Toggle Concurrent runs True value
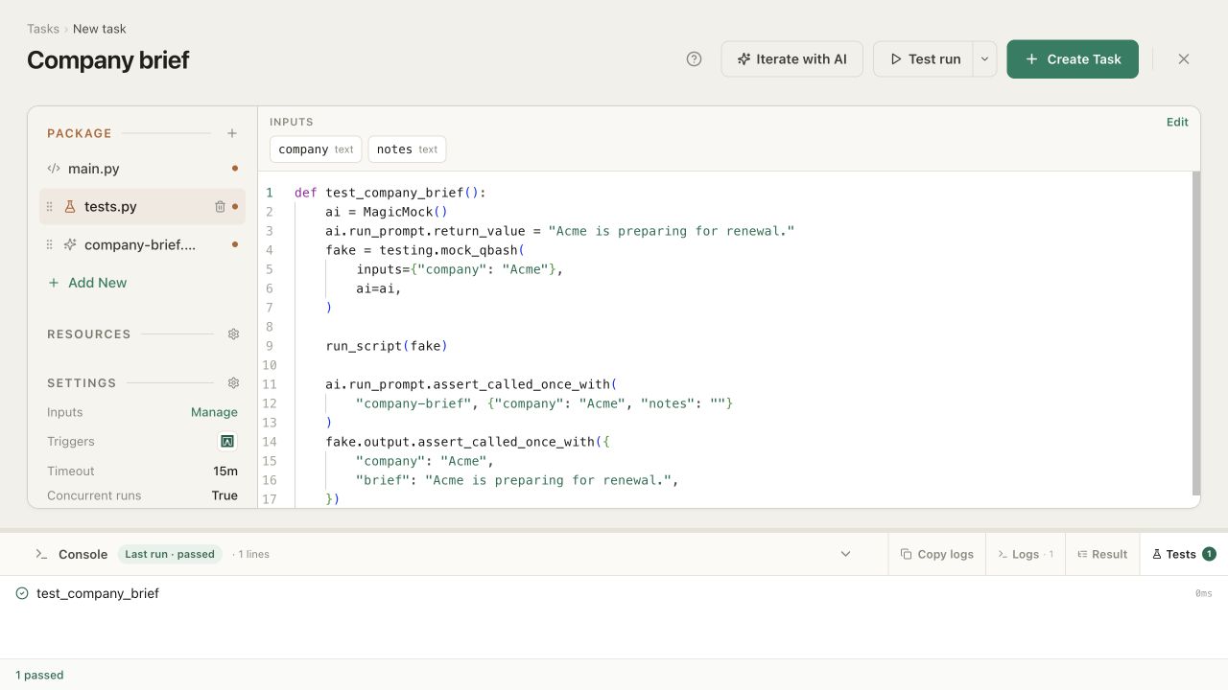This screenshot has height=690, width=1228. pos(224,495)
